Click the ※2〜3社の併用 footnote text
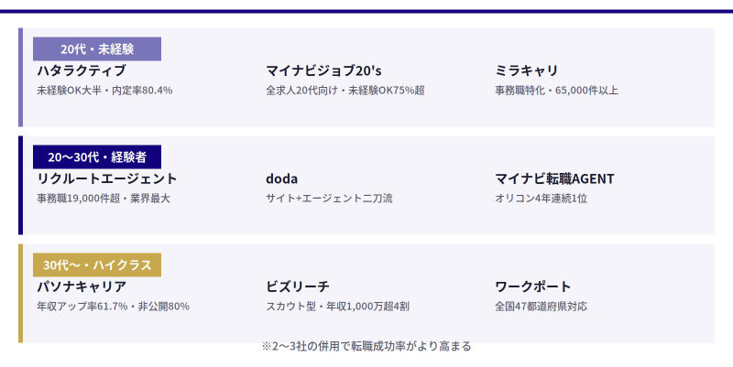Viewport: 733px width, 367px height. pos(366,347)
